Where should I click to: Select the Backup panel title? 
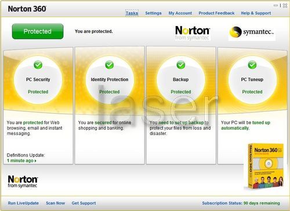[x=181, y=79]
